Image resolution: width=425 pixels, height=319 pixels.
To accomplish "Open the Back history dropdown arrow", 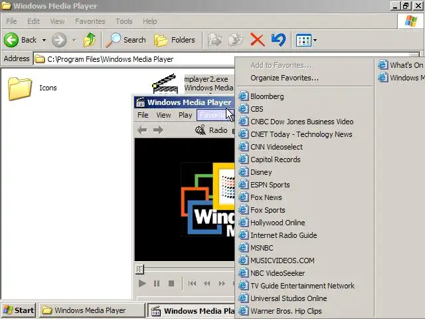I will [x=44, y=40].
